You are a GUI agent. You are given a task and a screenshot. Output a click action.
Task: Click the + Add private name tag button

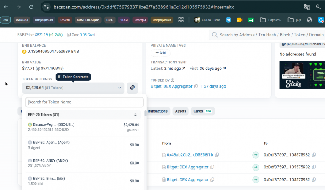161,53
